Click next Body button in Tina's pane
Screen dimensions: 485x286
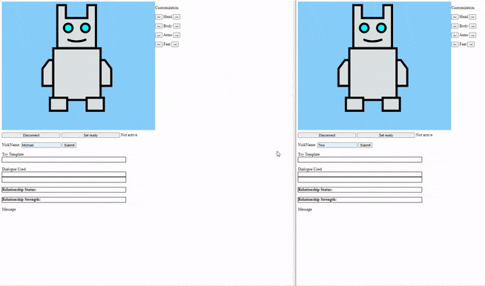[x=472, y=26]
